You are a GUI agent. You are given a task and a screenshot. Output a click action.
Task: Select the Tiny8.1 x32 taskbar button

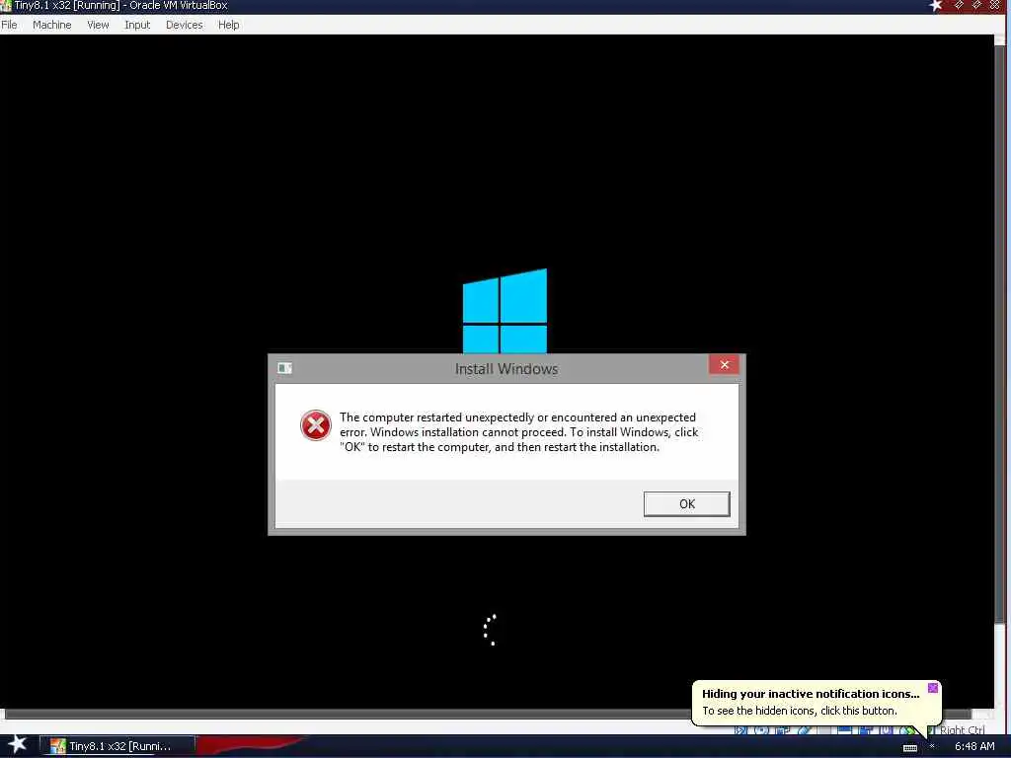pos(118,746)
